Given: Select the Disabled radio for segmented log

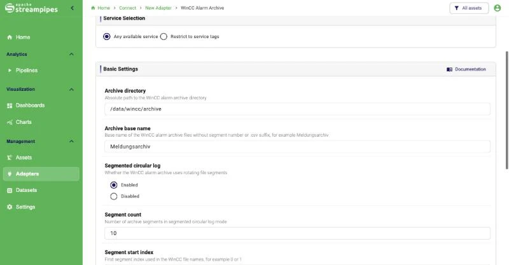Looking at the screenshot, I should [x=114, y=196].
